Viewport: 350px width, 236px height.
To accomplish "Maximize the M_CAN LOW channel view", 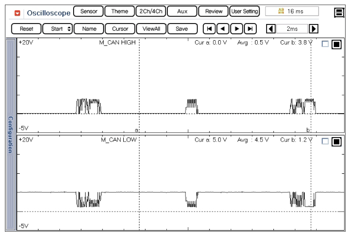I will point(336,142).
